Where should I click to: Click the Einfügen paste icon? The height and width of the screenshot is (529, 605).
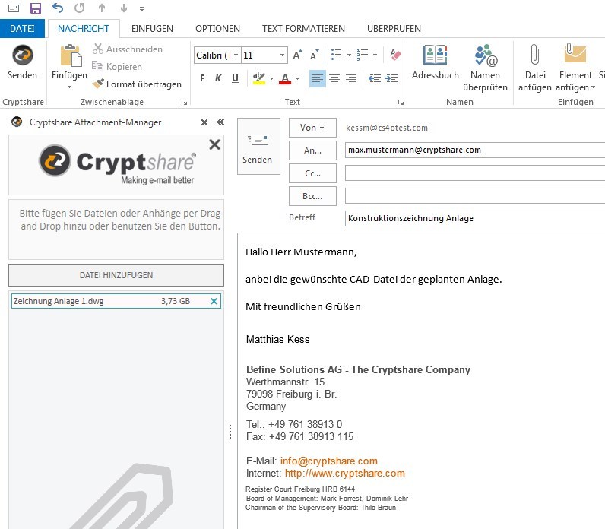tap(70, 56)
